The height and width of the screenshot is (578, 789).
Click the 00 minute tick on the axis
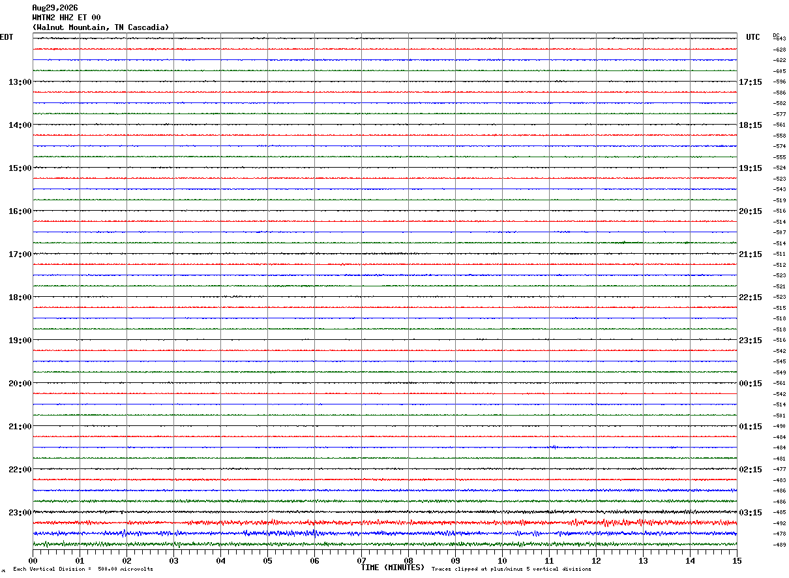click(33, 560)
